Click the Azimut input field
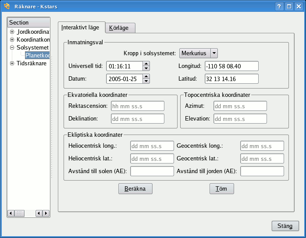 pos(240,106)
